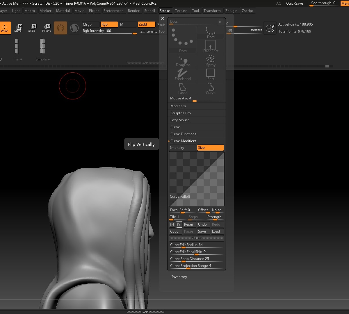Image resolution: width=349 pixels, height=314 pixels.
Task: Toggle the Dynamic draw size switch
Action: (256, 30)
